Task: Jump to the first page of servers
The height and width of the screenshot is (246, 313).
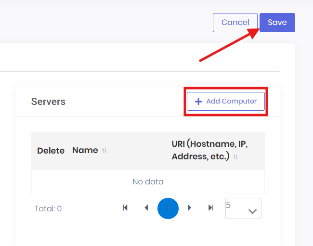Action: [x=125, y=208]
